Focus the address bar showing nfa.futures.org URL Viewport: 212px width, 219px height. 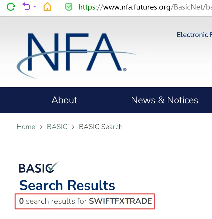pyautogui.click(x=145, y=7)
